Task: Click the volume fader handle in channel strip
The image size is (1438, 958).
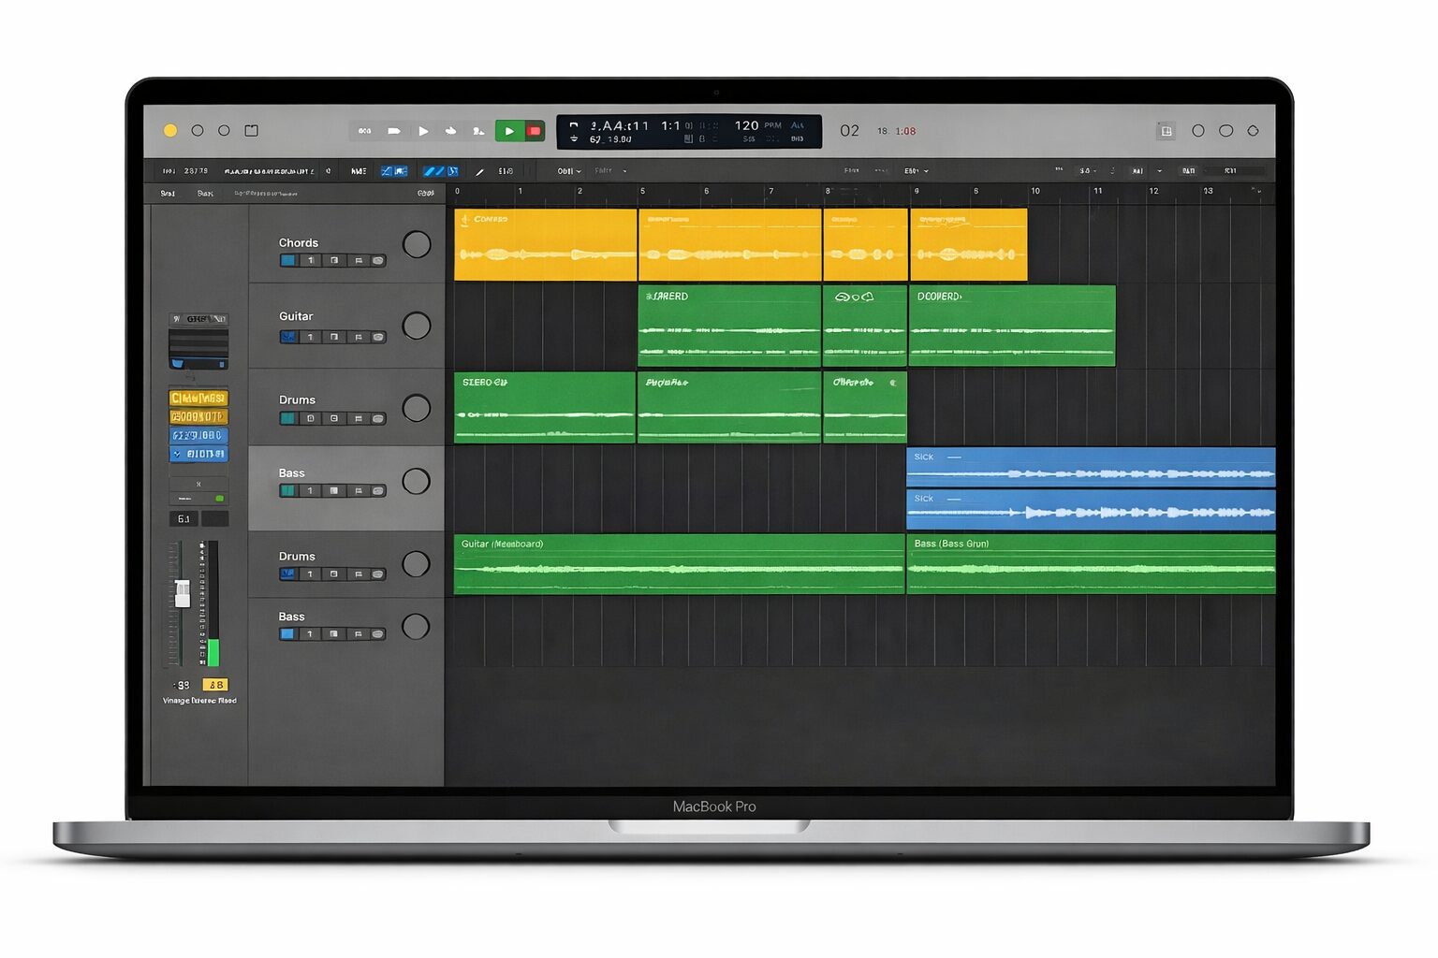Action: 183,593
